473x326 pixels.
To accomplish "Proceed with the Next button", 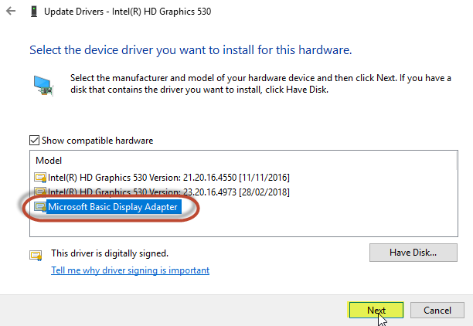I will coord(376,310).
